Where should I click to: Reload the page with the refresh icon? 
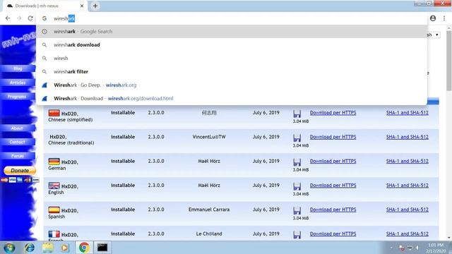click(30, 18)
